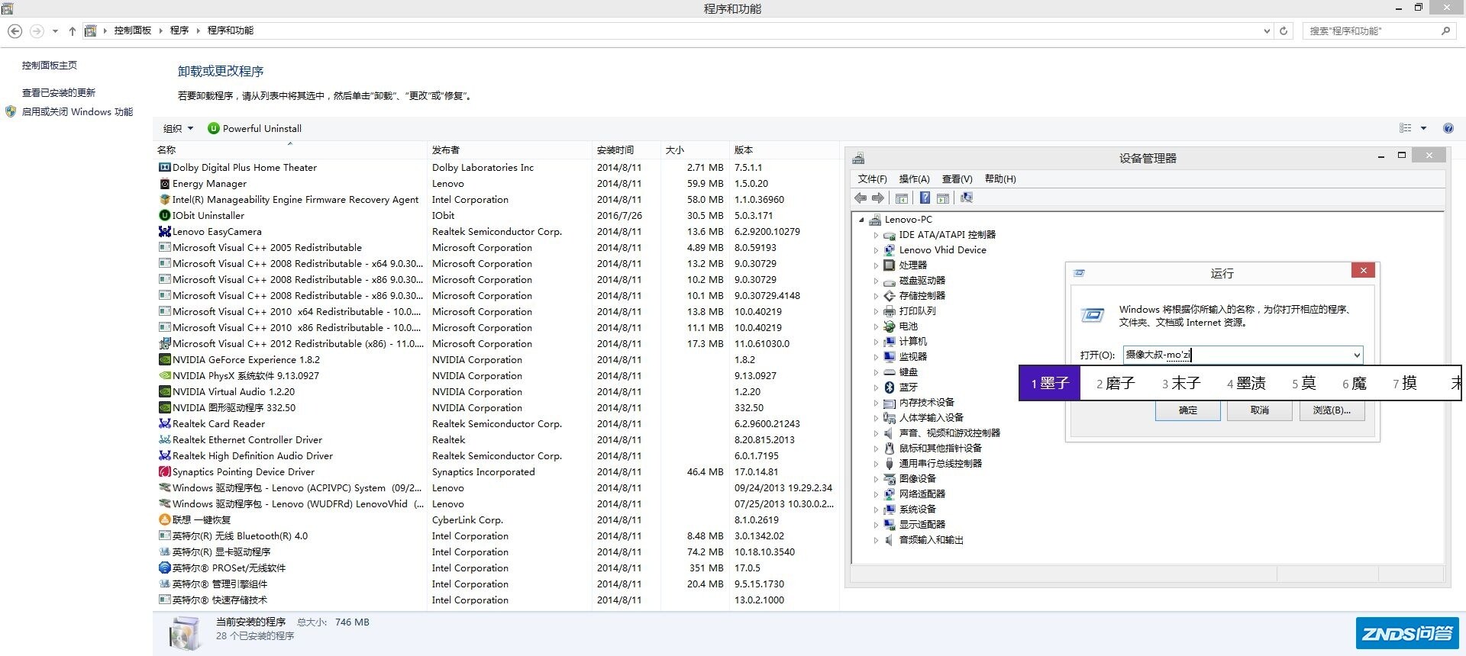Click Device Manager back arrow toolbar icon

[x=861, y=198]
